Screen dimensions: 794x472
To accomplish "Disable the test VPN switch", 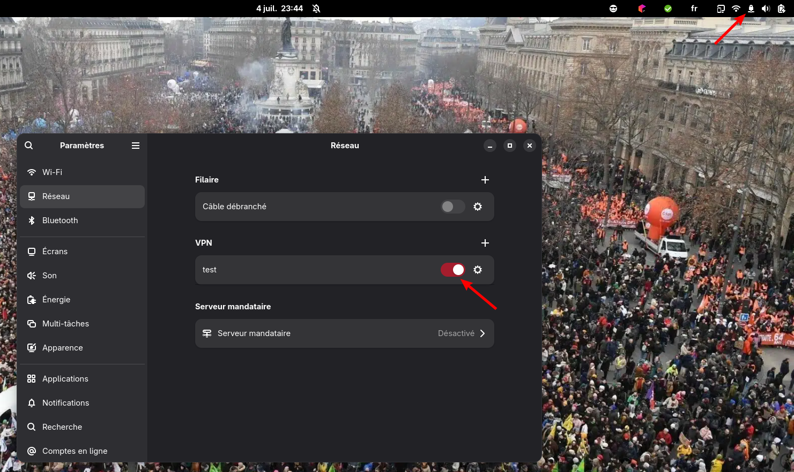I will point(453,270).
